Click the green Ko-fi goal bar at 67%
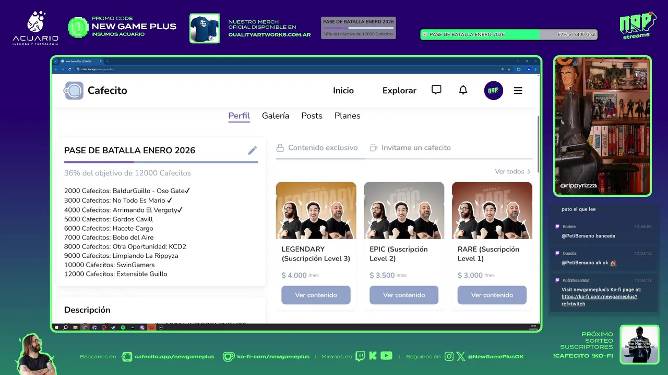The width and height of the screenshot is (668, 375). click(509, 34)
